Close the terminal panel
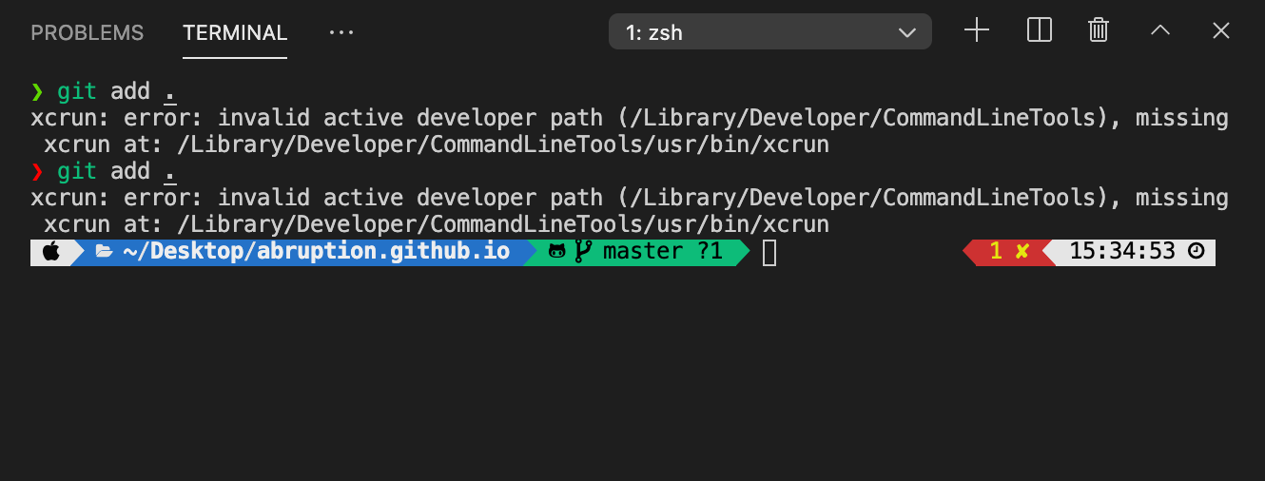The width and height of the screenshot is (1265, 481). click(x=1221, y=30)
